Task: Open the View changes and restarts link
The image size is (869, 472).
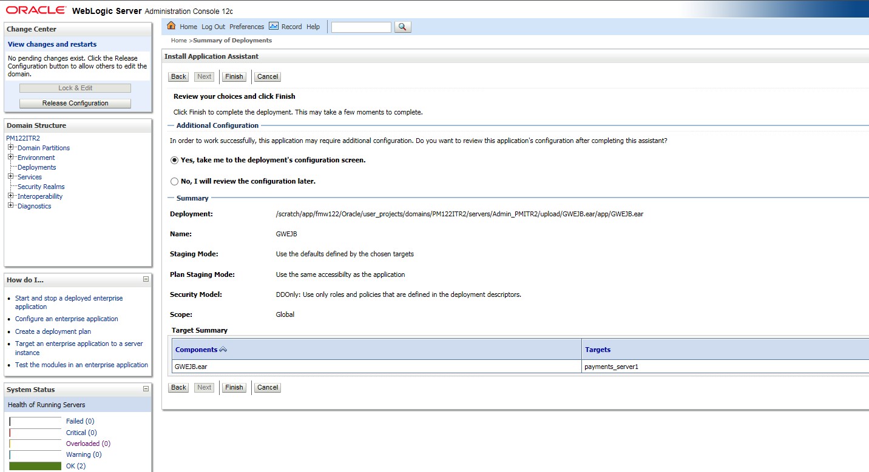Action: [x=52, y=44]
